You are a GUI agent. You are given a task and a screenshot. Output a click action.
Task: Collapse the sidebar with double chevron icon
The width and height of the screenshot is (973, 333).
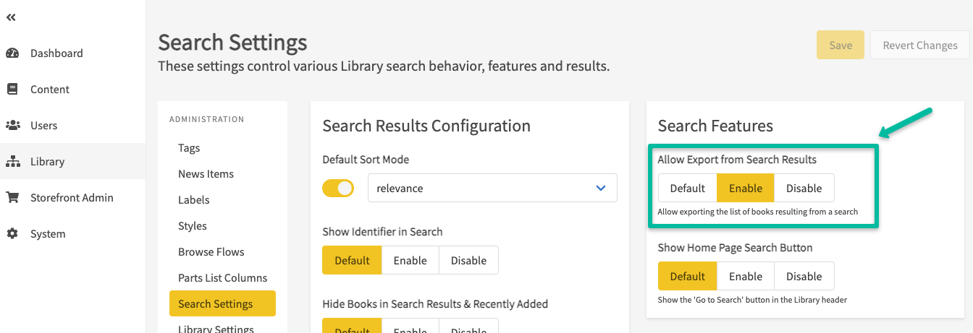[11, 17]
